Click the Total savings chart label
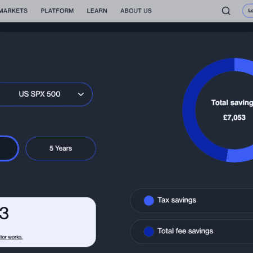Image resolution: width=253 pixels, height=253 pixels. pos(232,103)
